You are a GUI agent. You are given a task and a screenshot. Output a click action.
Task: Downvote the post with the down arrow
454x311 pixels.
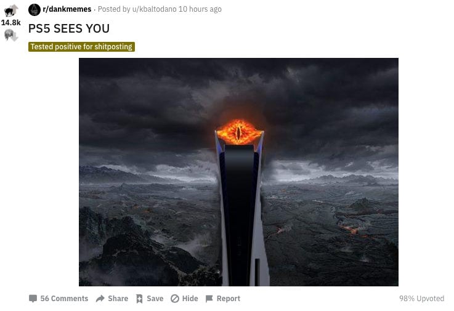[11, 35]
